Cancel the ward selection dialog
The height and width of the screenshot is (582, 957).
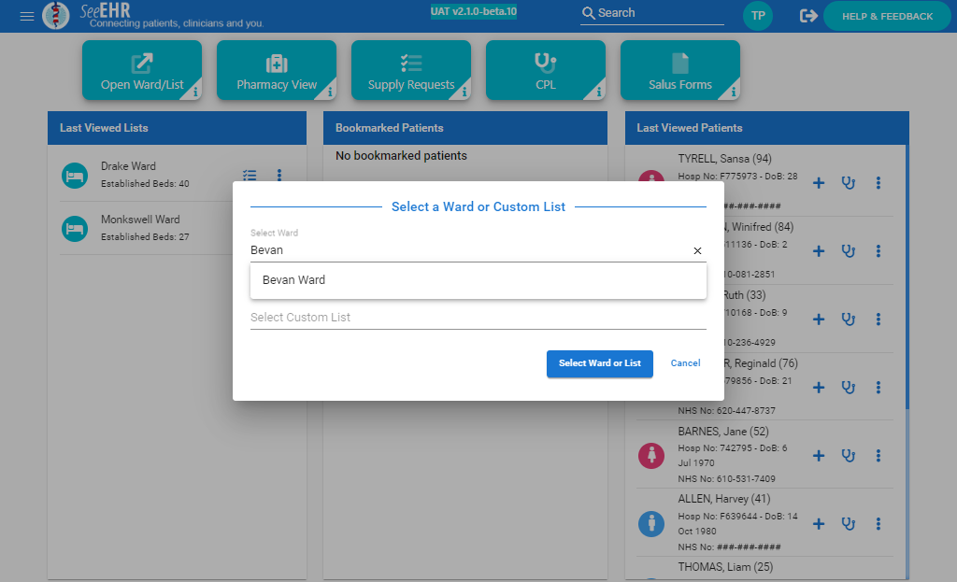point(685,363)
